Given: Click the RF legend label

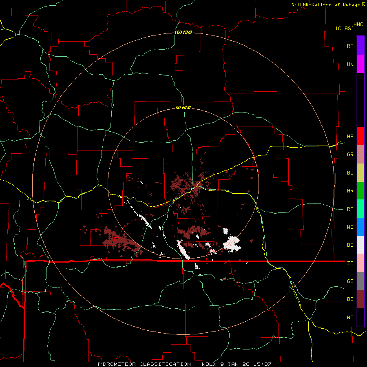Looking at the screenshot, I should point(350,46).
